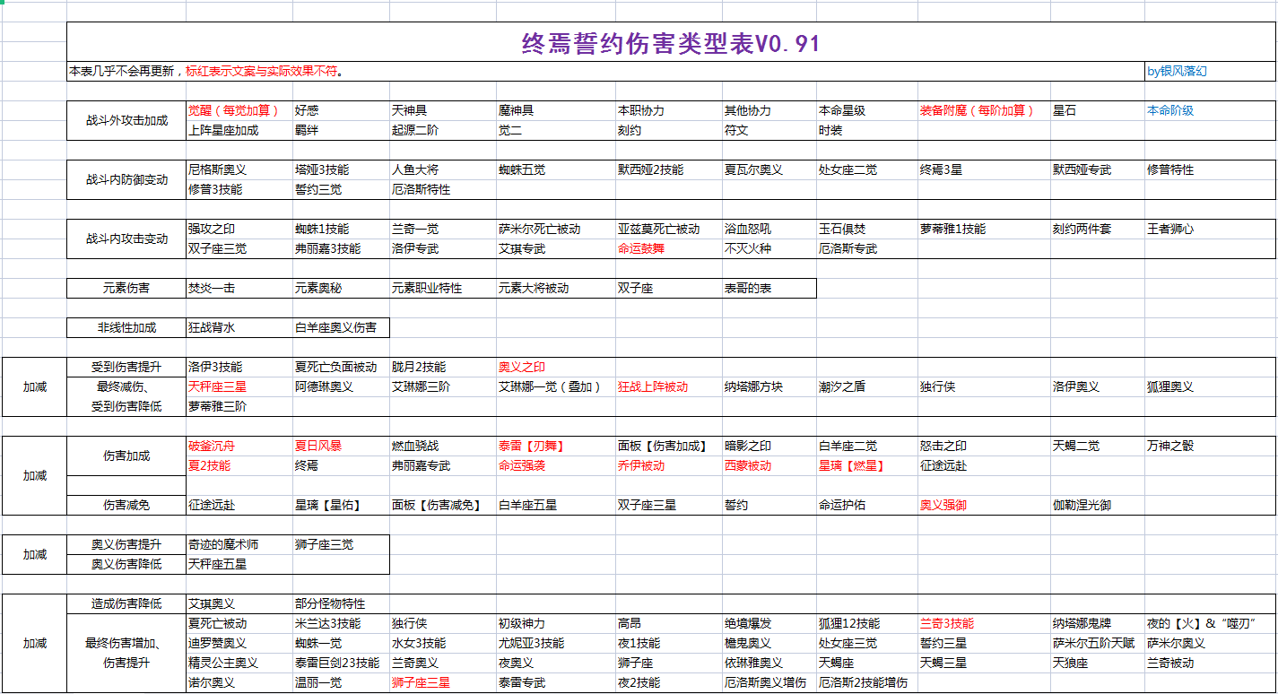Select the red 天秤座三星 cell
The width and height of the screenshot is (1278, 694).
(239, 386)
